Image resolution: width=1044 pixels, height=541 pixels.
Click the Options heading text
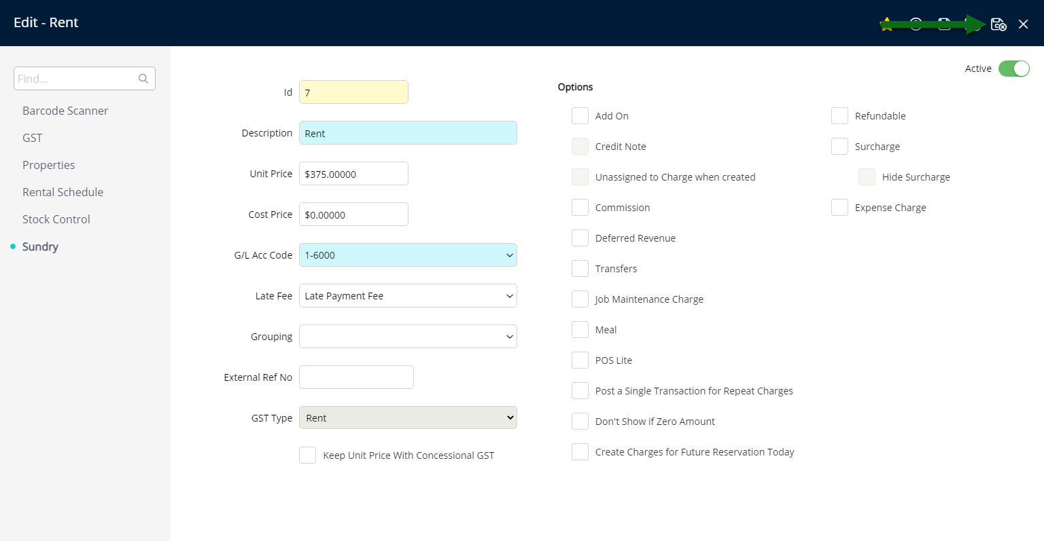tap(575, 87)
